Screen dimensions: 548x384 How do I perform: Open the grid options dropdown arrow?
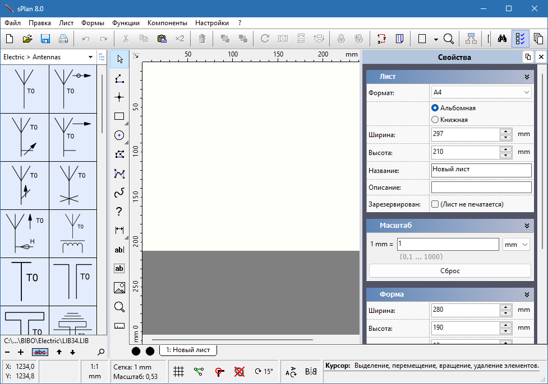[436, 39]
